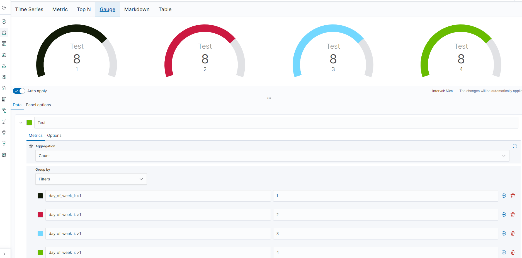Screen dimensions: 522x258
Task: Pick the red filter color swatch
Action: tap(40, 214)
